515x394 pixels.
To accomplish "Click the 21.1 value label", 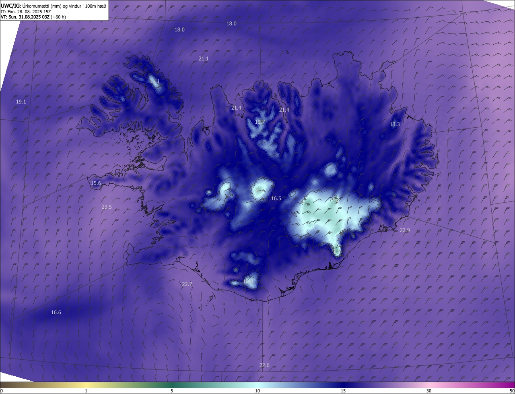I will [204, 59].
